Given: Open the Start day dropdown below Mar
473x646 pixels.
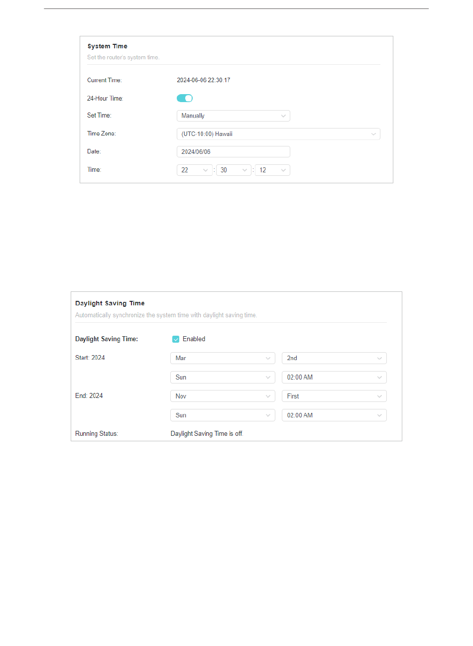Looking at the screenshot, I should point(223,378).
